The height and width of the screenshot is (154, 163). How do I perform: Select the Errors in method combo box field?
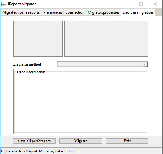[102, 64]
